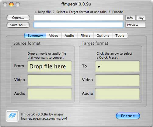
Task: Click the Info button
Action: 130,18
